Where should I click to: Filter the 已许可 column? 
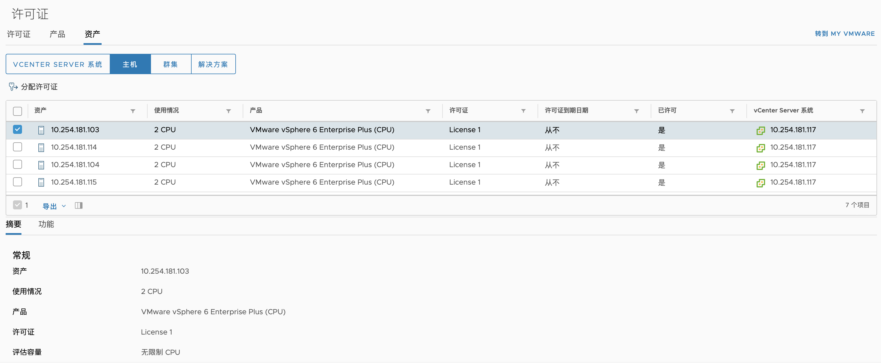tap(732, 111)
